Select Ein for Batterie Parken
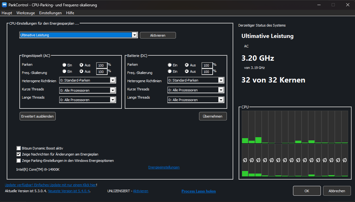Screen dimensions: 355x202 [170, 65]
